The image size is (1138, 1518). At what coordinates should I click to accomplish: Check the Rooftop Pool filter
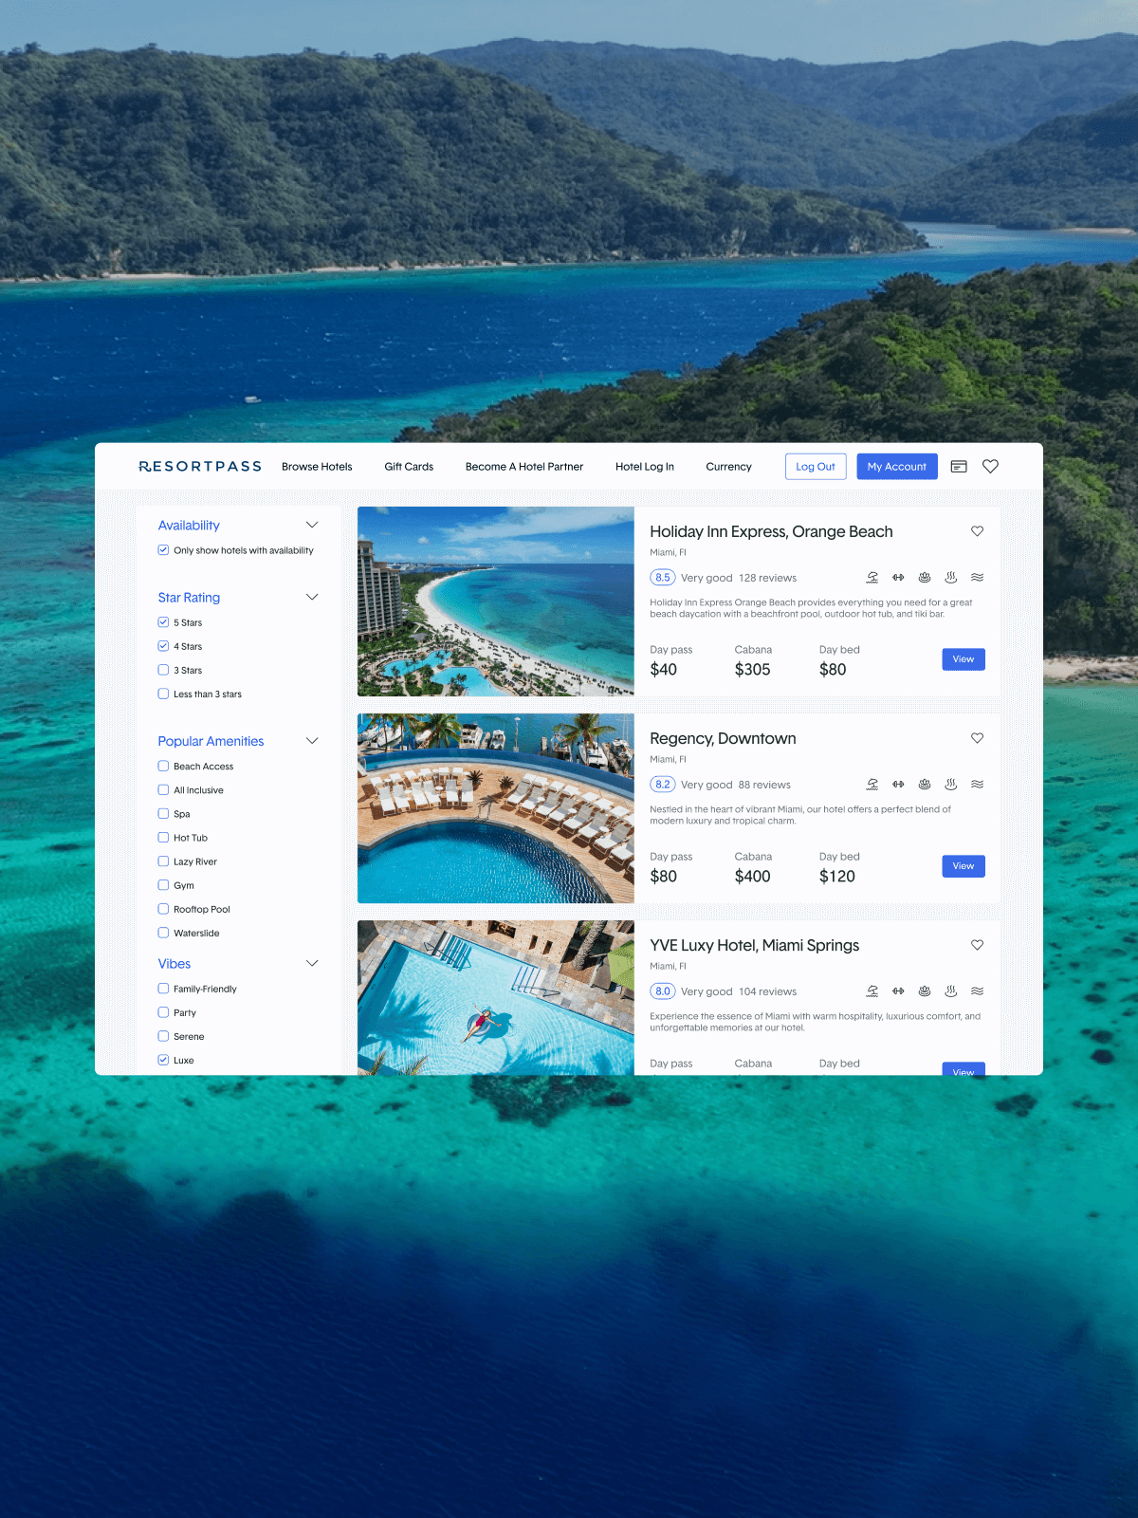click(x=163, y=908)
